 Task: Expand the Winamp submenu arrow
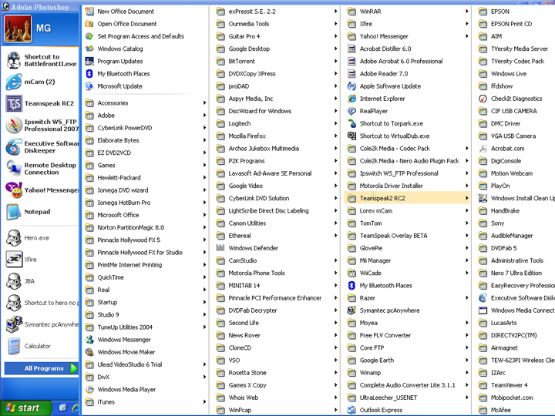pos(467,373)
